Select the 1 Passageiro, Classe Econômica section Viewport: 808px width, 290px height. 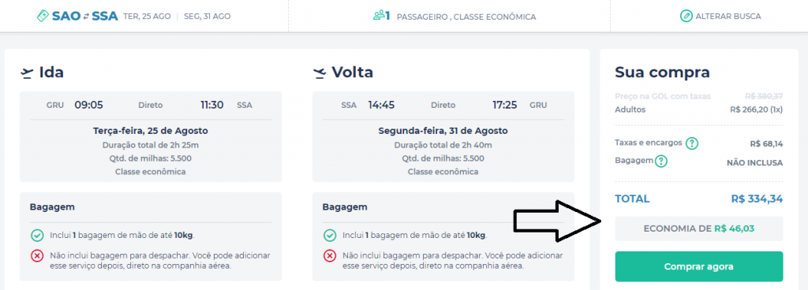(x=454, y=17)
